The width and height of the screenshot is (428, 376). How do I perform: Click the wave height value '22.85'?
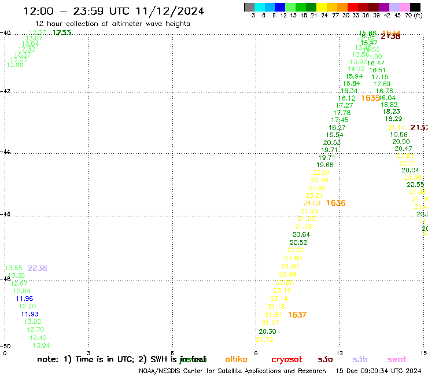(x=317, y=188)
